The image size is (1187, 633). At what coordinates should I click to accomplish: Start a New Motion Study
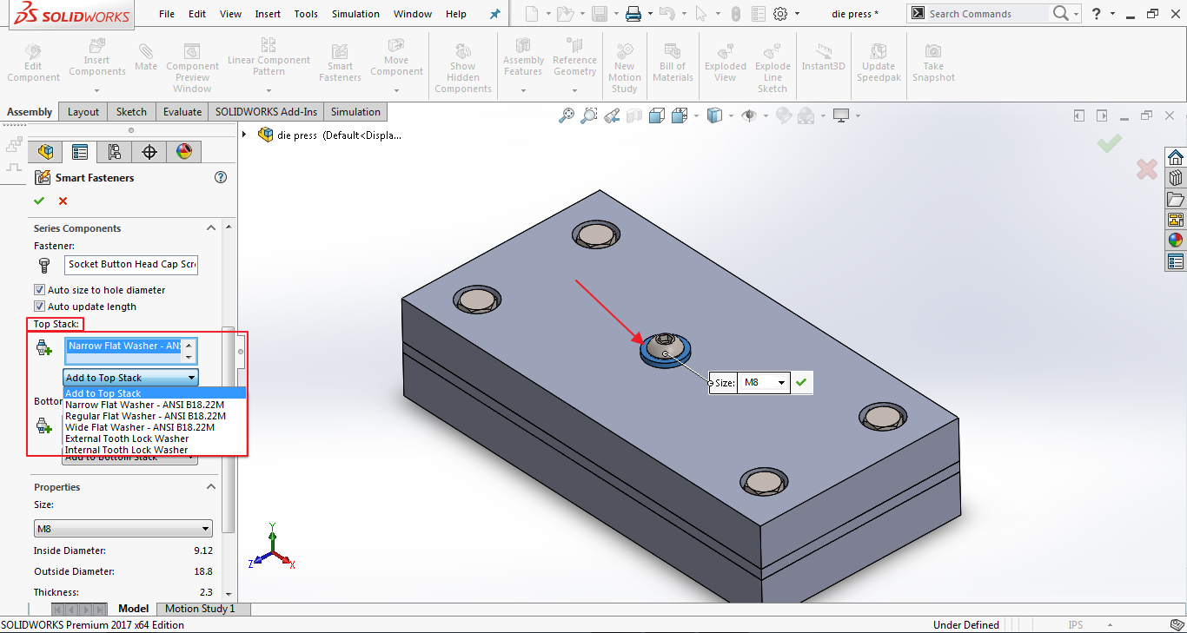(624, 69)
